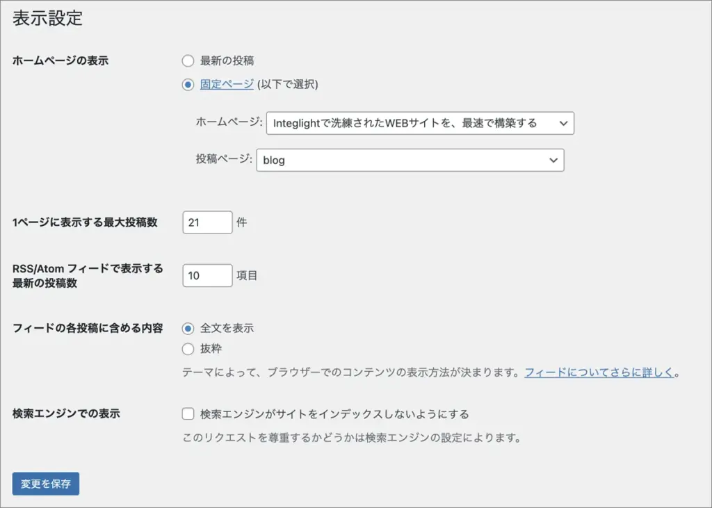712x508 pixels.
Task: Select the 固定ページ radio button
Action: (188, 84)
